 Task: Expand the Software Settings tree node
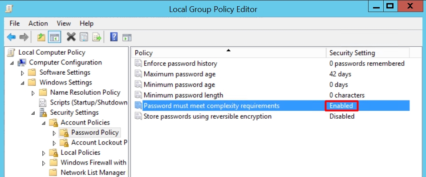pos(23,73)
